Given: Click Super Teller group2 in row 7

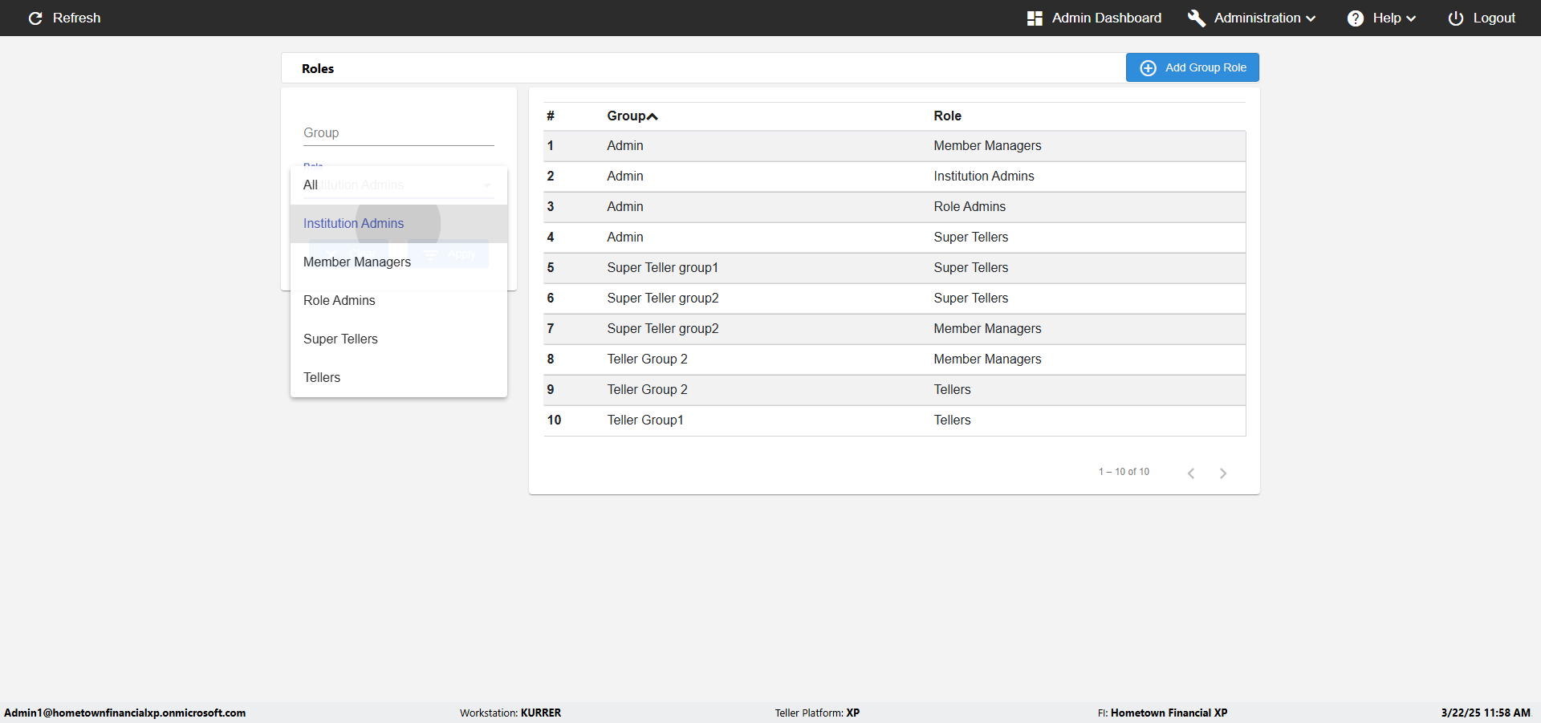Looking at the screenshot, I should (x=663, y=328).
